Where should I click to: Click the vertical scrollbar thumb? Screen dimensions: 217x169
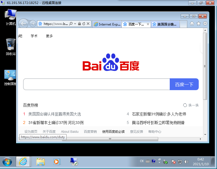pyautogui.click(x=205, y=66)
